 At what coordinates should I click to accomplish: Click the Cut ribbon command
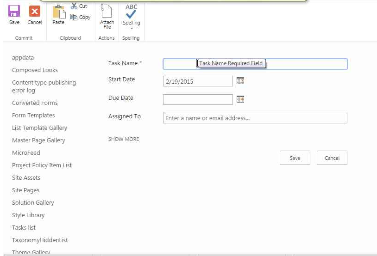click(x=79, y=6)
